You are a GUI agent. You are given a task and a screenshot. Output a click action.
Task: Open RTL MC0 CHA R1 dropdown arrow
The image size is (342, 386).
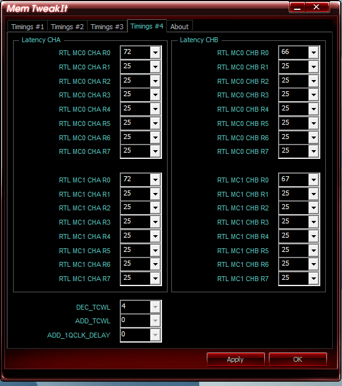pos(155,67)
